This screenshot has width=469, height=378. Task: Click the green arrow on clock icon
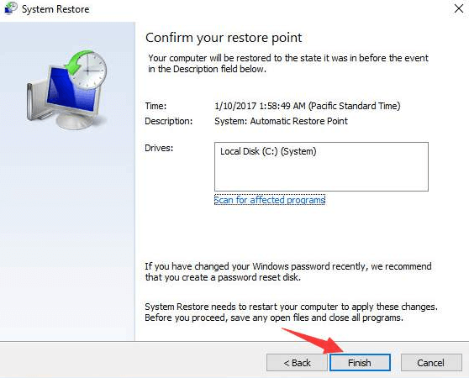pyautogui.click(x=75, y=61)
